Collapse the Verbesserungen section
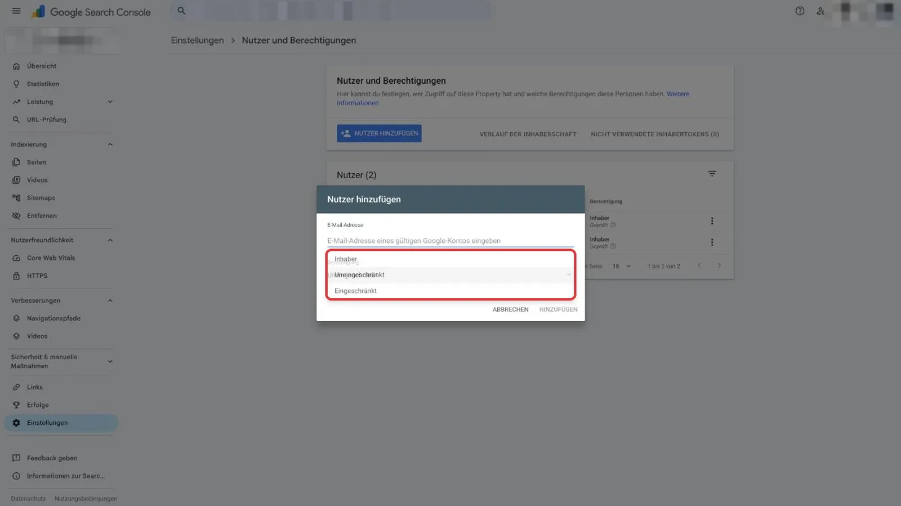Screen dimensions: 901x506 click(110, 301)
